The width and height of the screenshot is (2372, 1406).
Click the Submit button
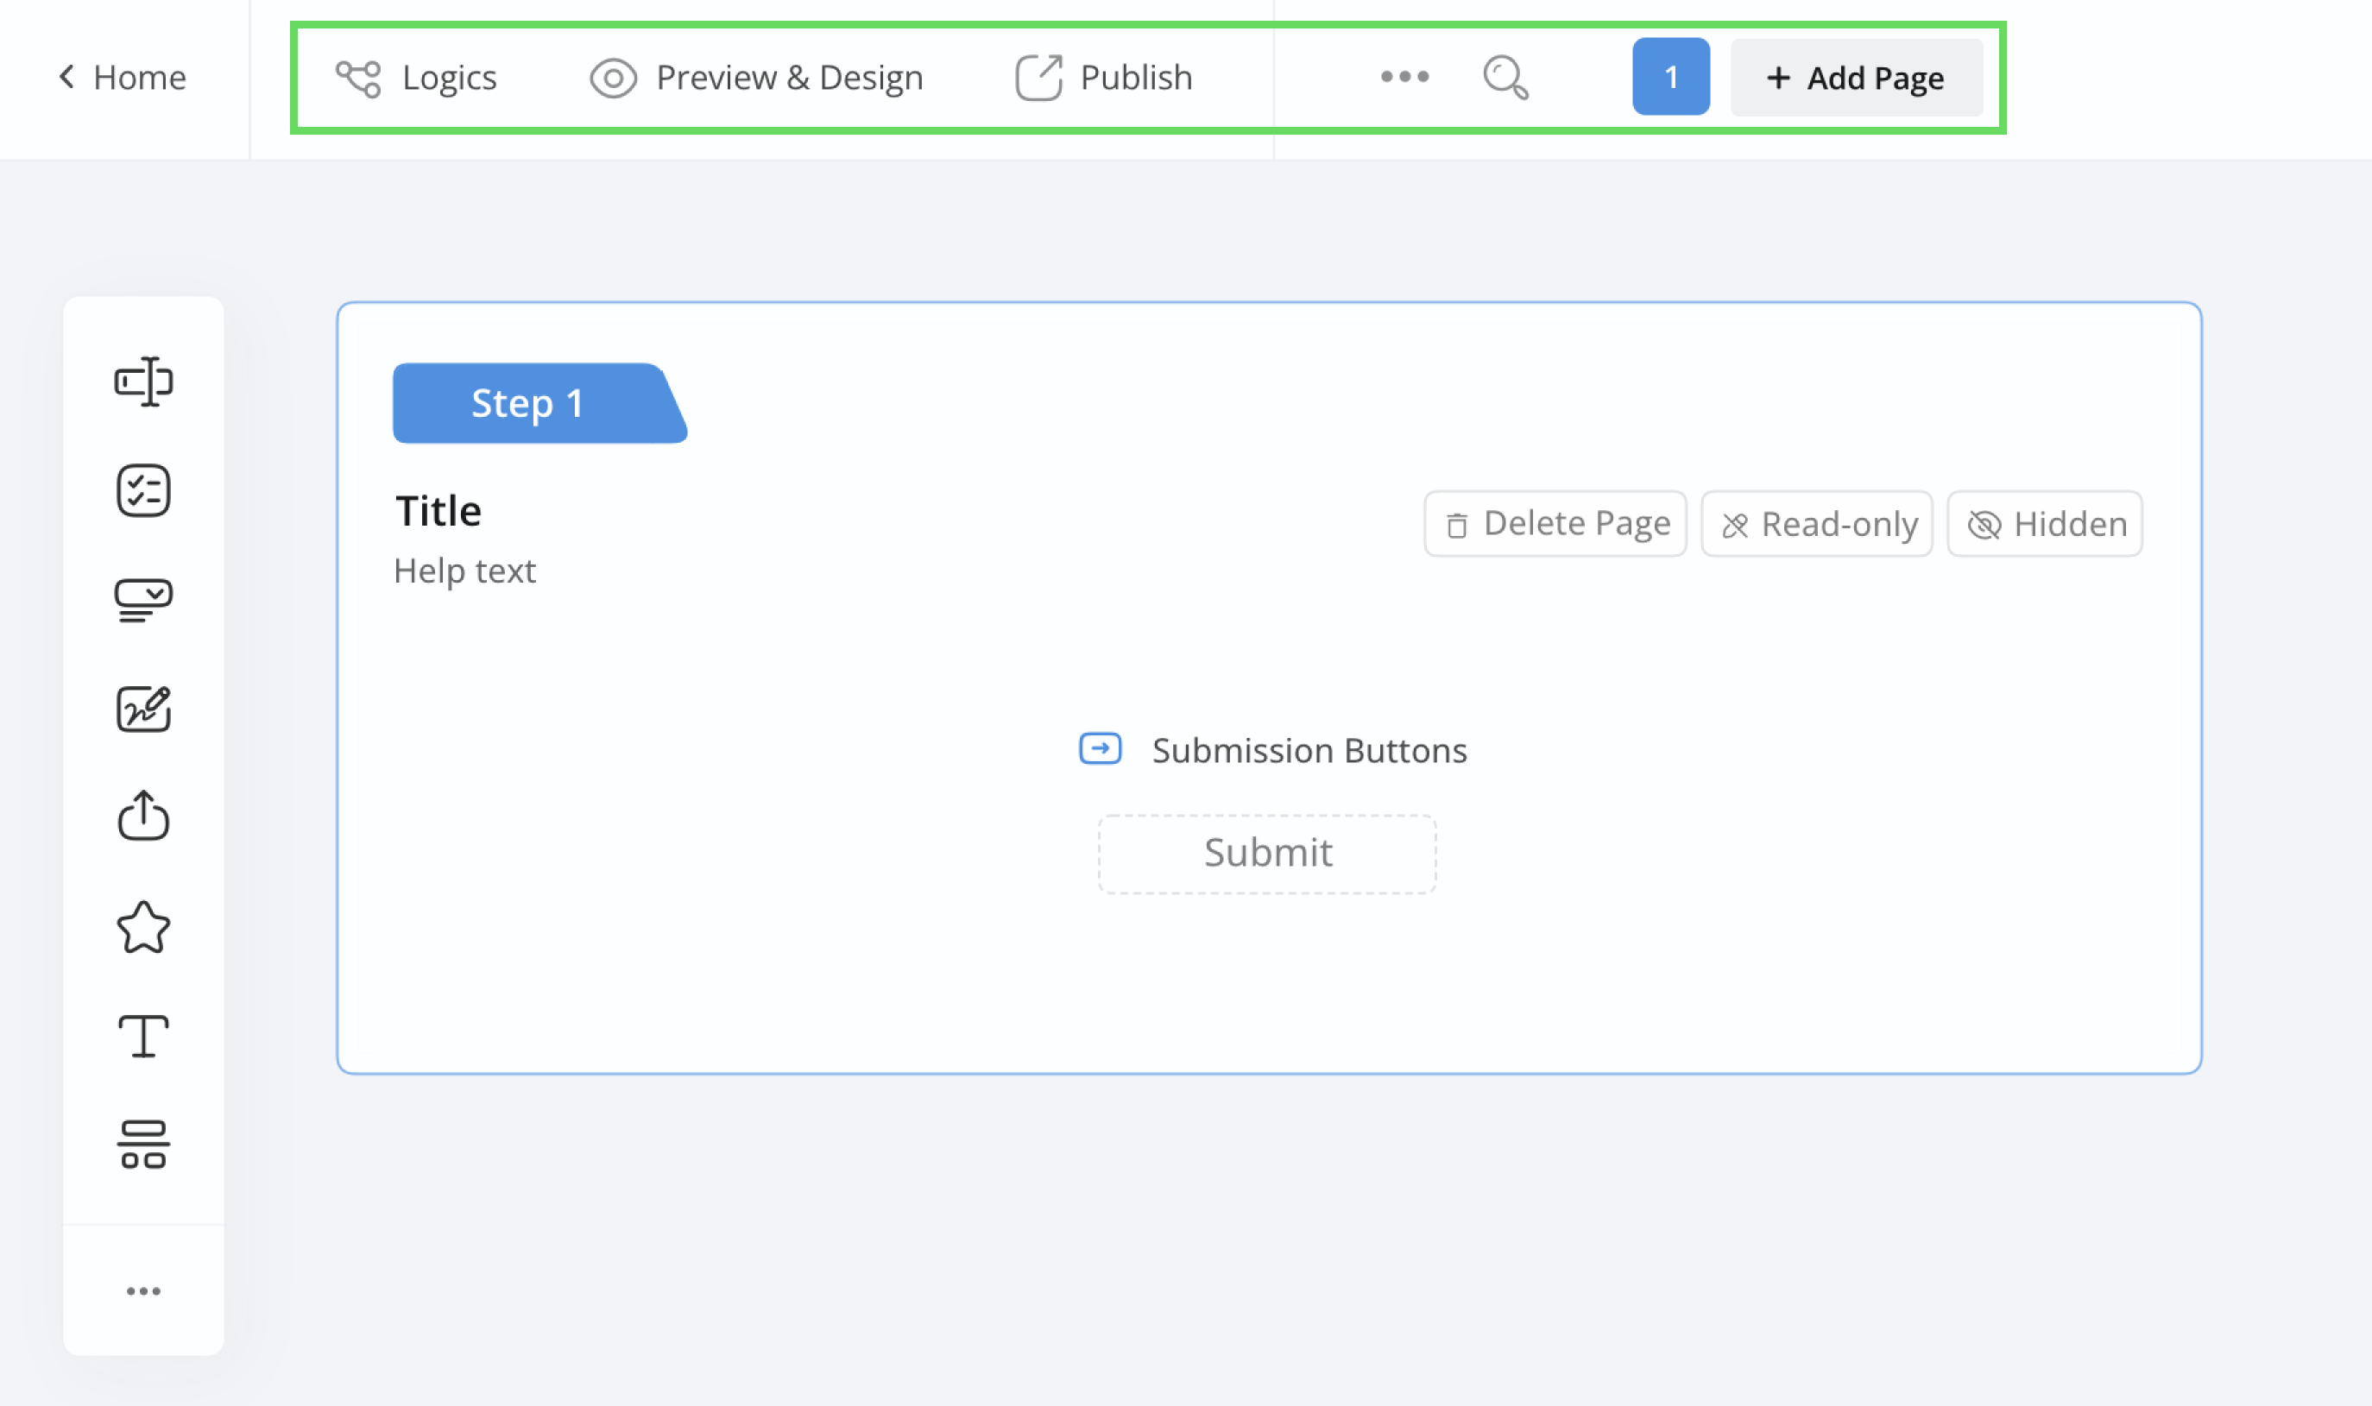1267,854
